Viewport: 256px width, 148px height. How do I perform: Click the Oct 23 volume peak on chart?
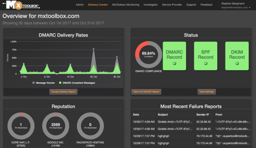click(x=93, y=49)
